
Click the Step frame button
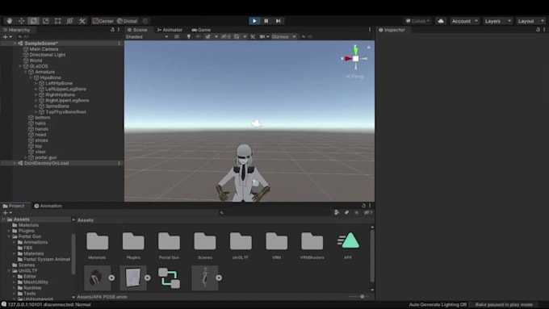click(278, 21)
